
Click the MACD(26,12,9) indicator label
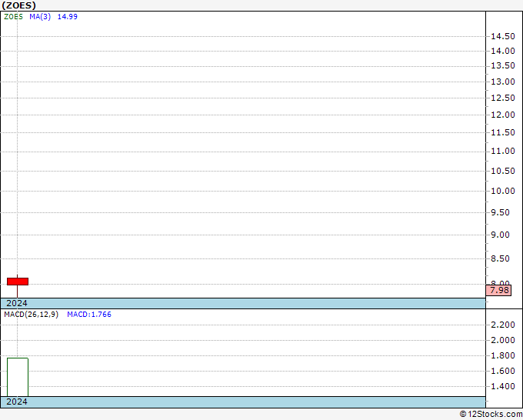click(31, 315)
